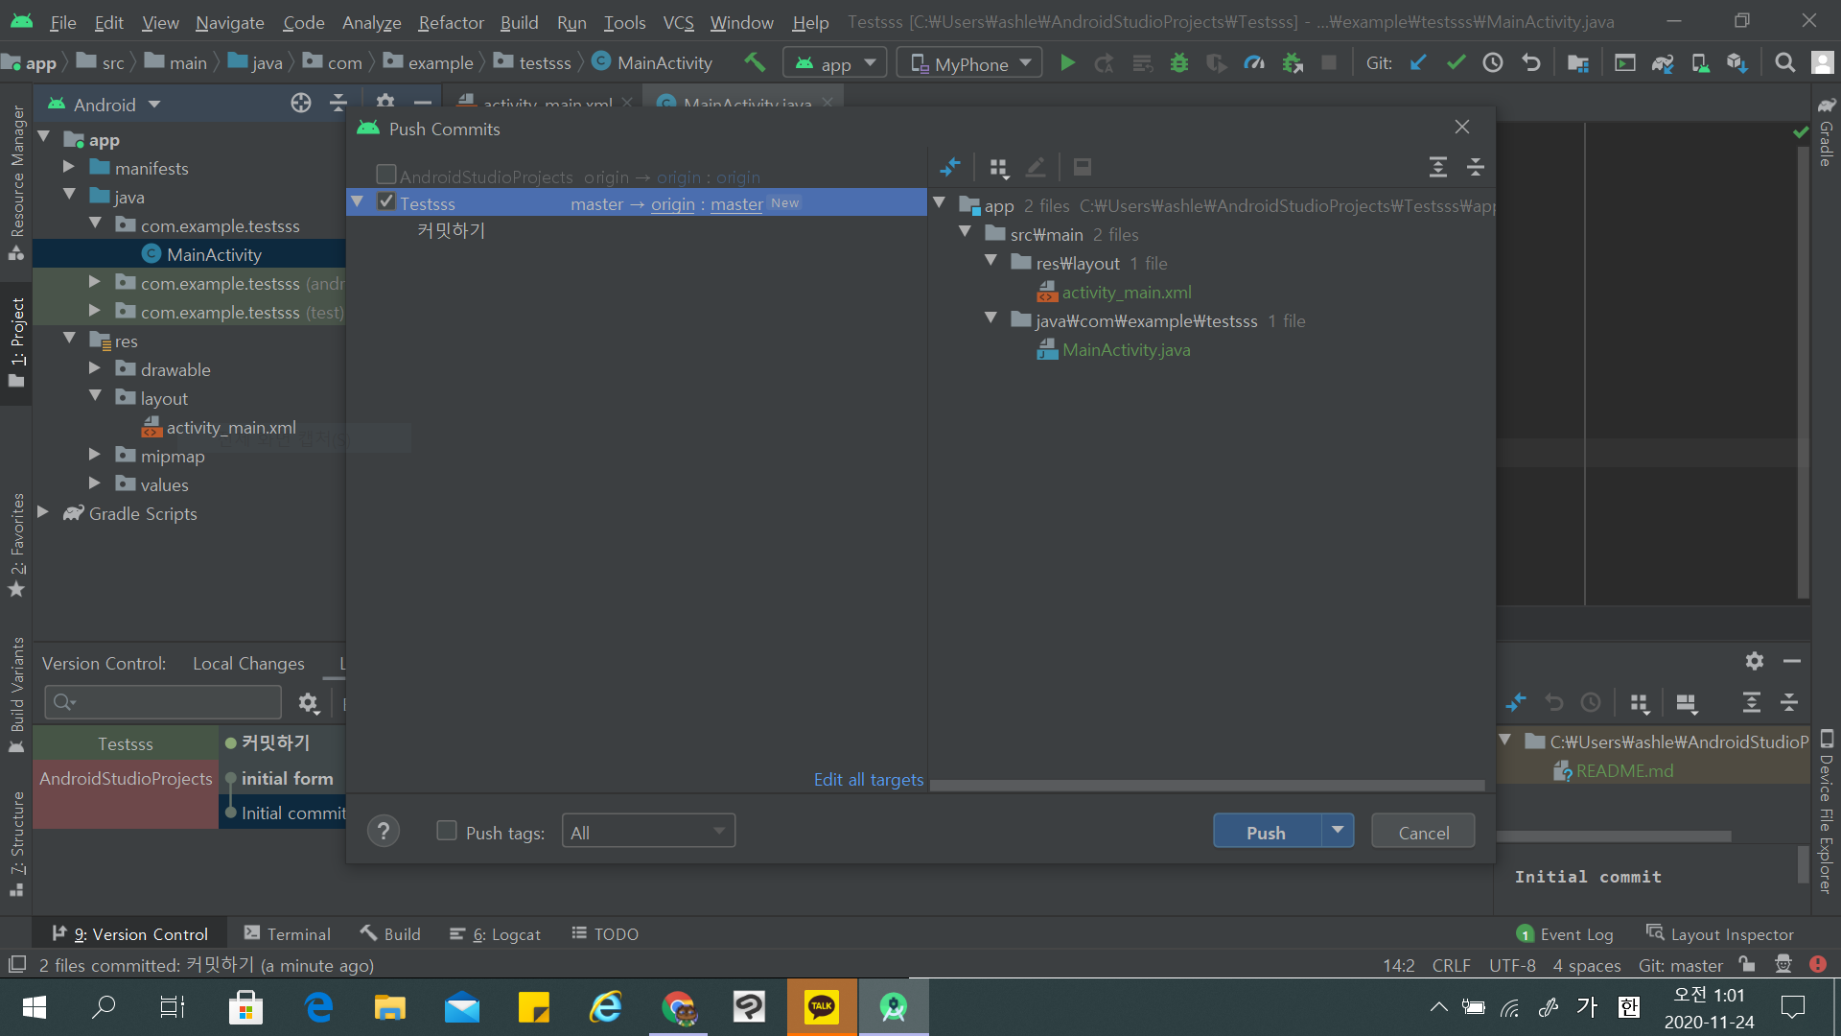Open the MyPhone device selector dropdown

point(970,63)
